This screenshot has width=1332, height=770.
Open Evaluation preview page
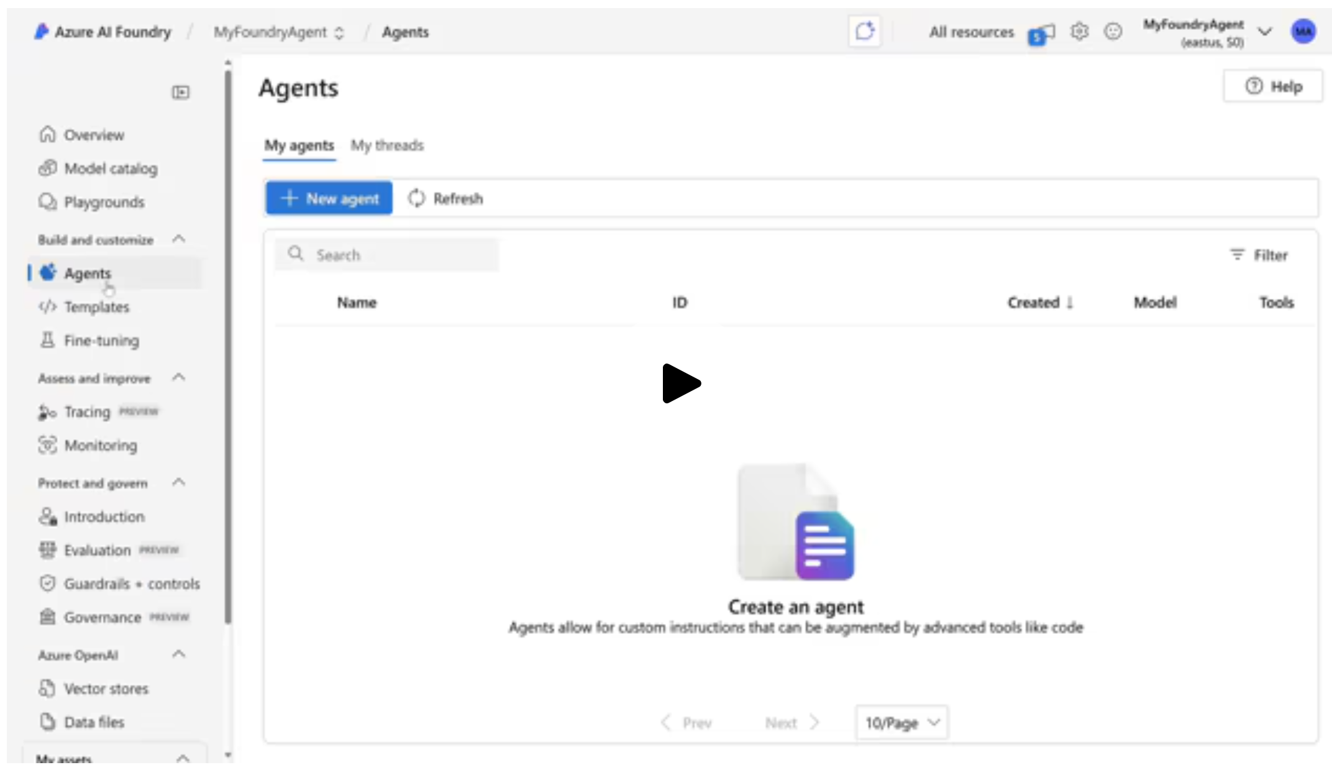(x=109, y=550)
